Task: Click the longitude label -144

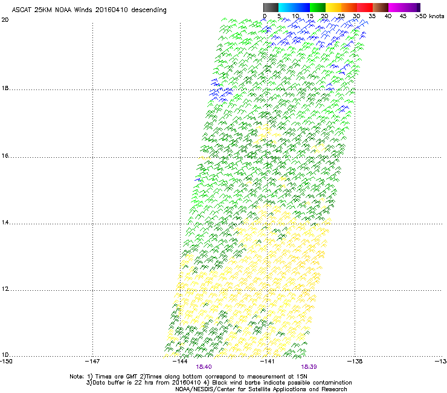Action: click(180, 362)
